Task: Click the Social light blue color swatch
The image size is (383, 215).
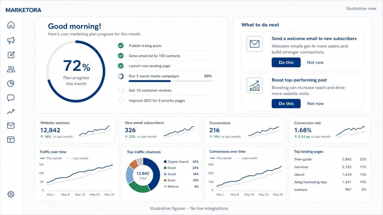Action: tap(165, 174)
